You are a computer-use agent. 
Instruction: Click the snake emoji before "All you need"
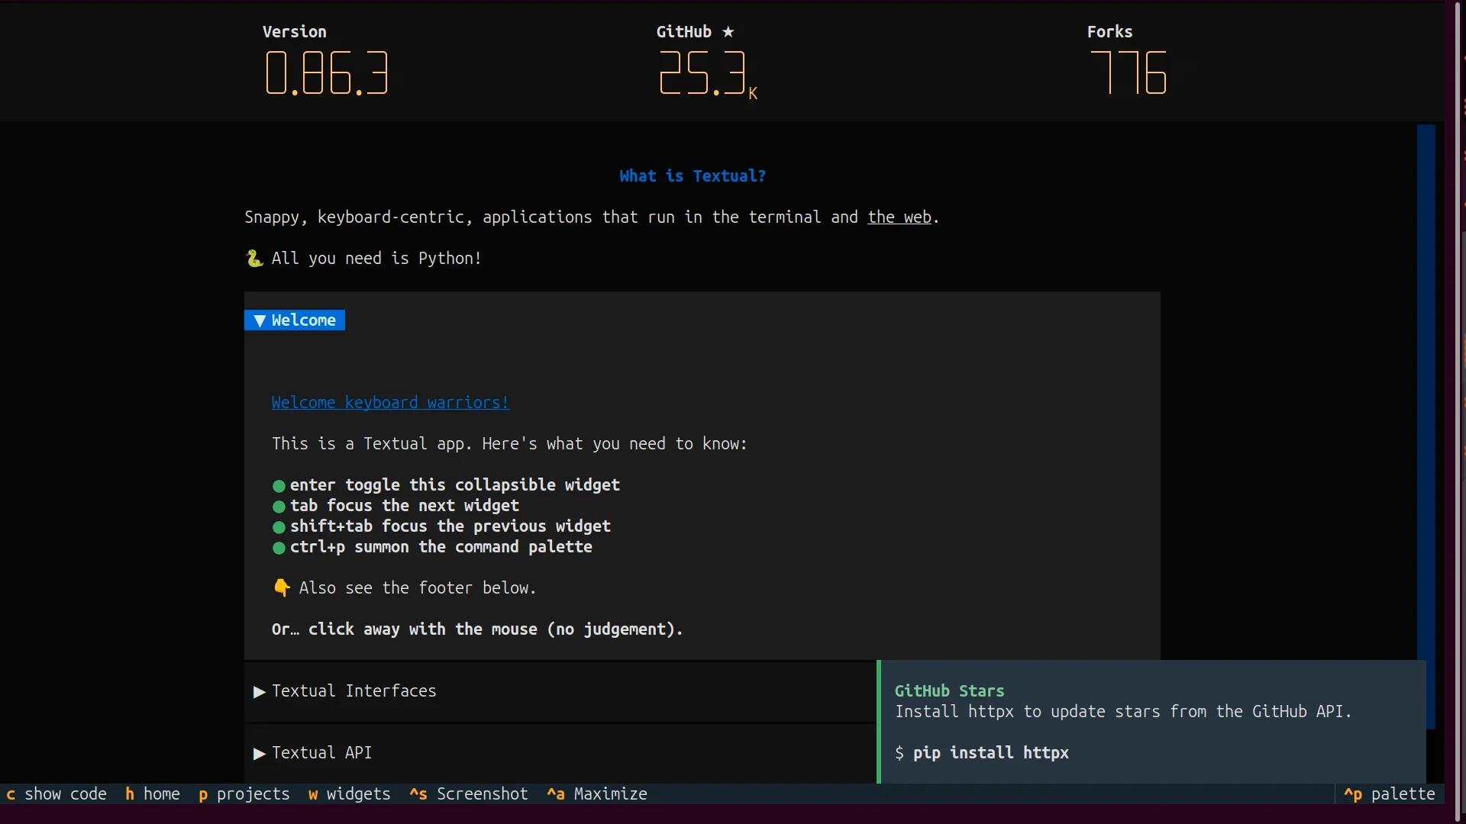pyautogui.click(x=254, y=259)
